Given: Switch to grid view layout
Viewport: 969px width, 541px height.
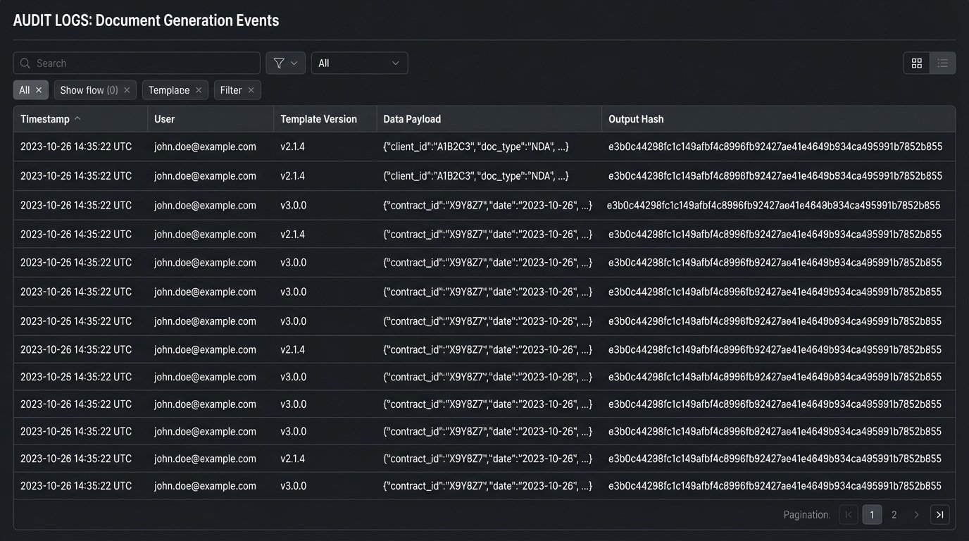Looking at the screenshot, I should tap(916, 63).
